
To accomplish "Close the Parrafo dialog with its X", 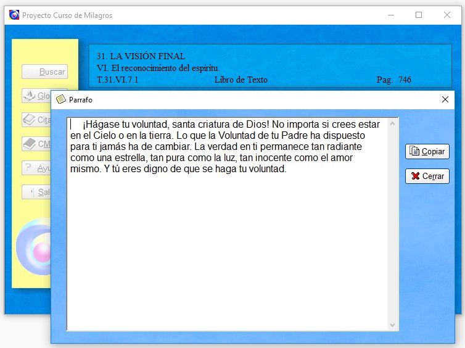I will pyautogui.click(x=445, y=99).
